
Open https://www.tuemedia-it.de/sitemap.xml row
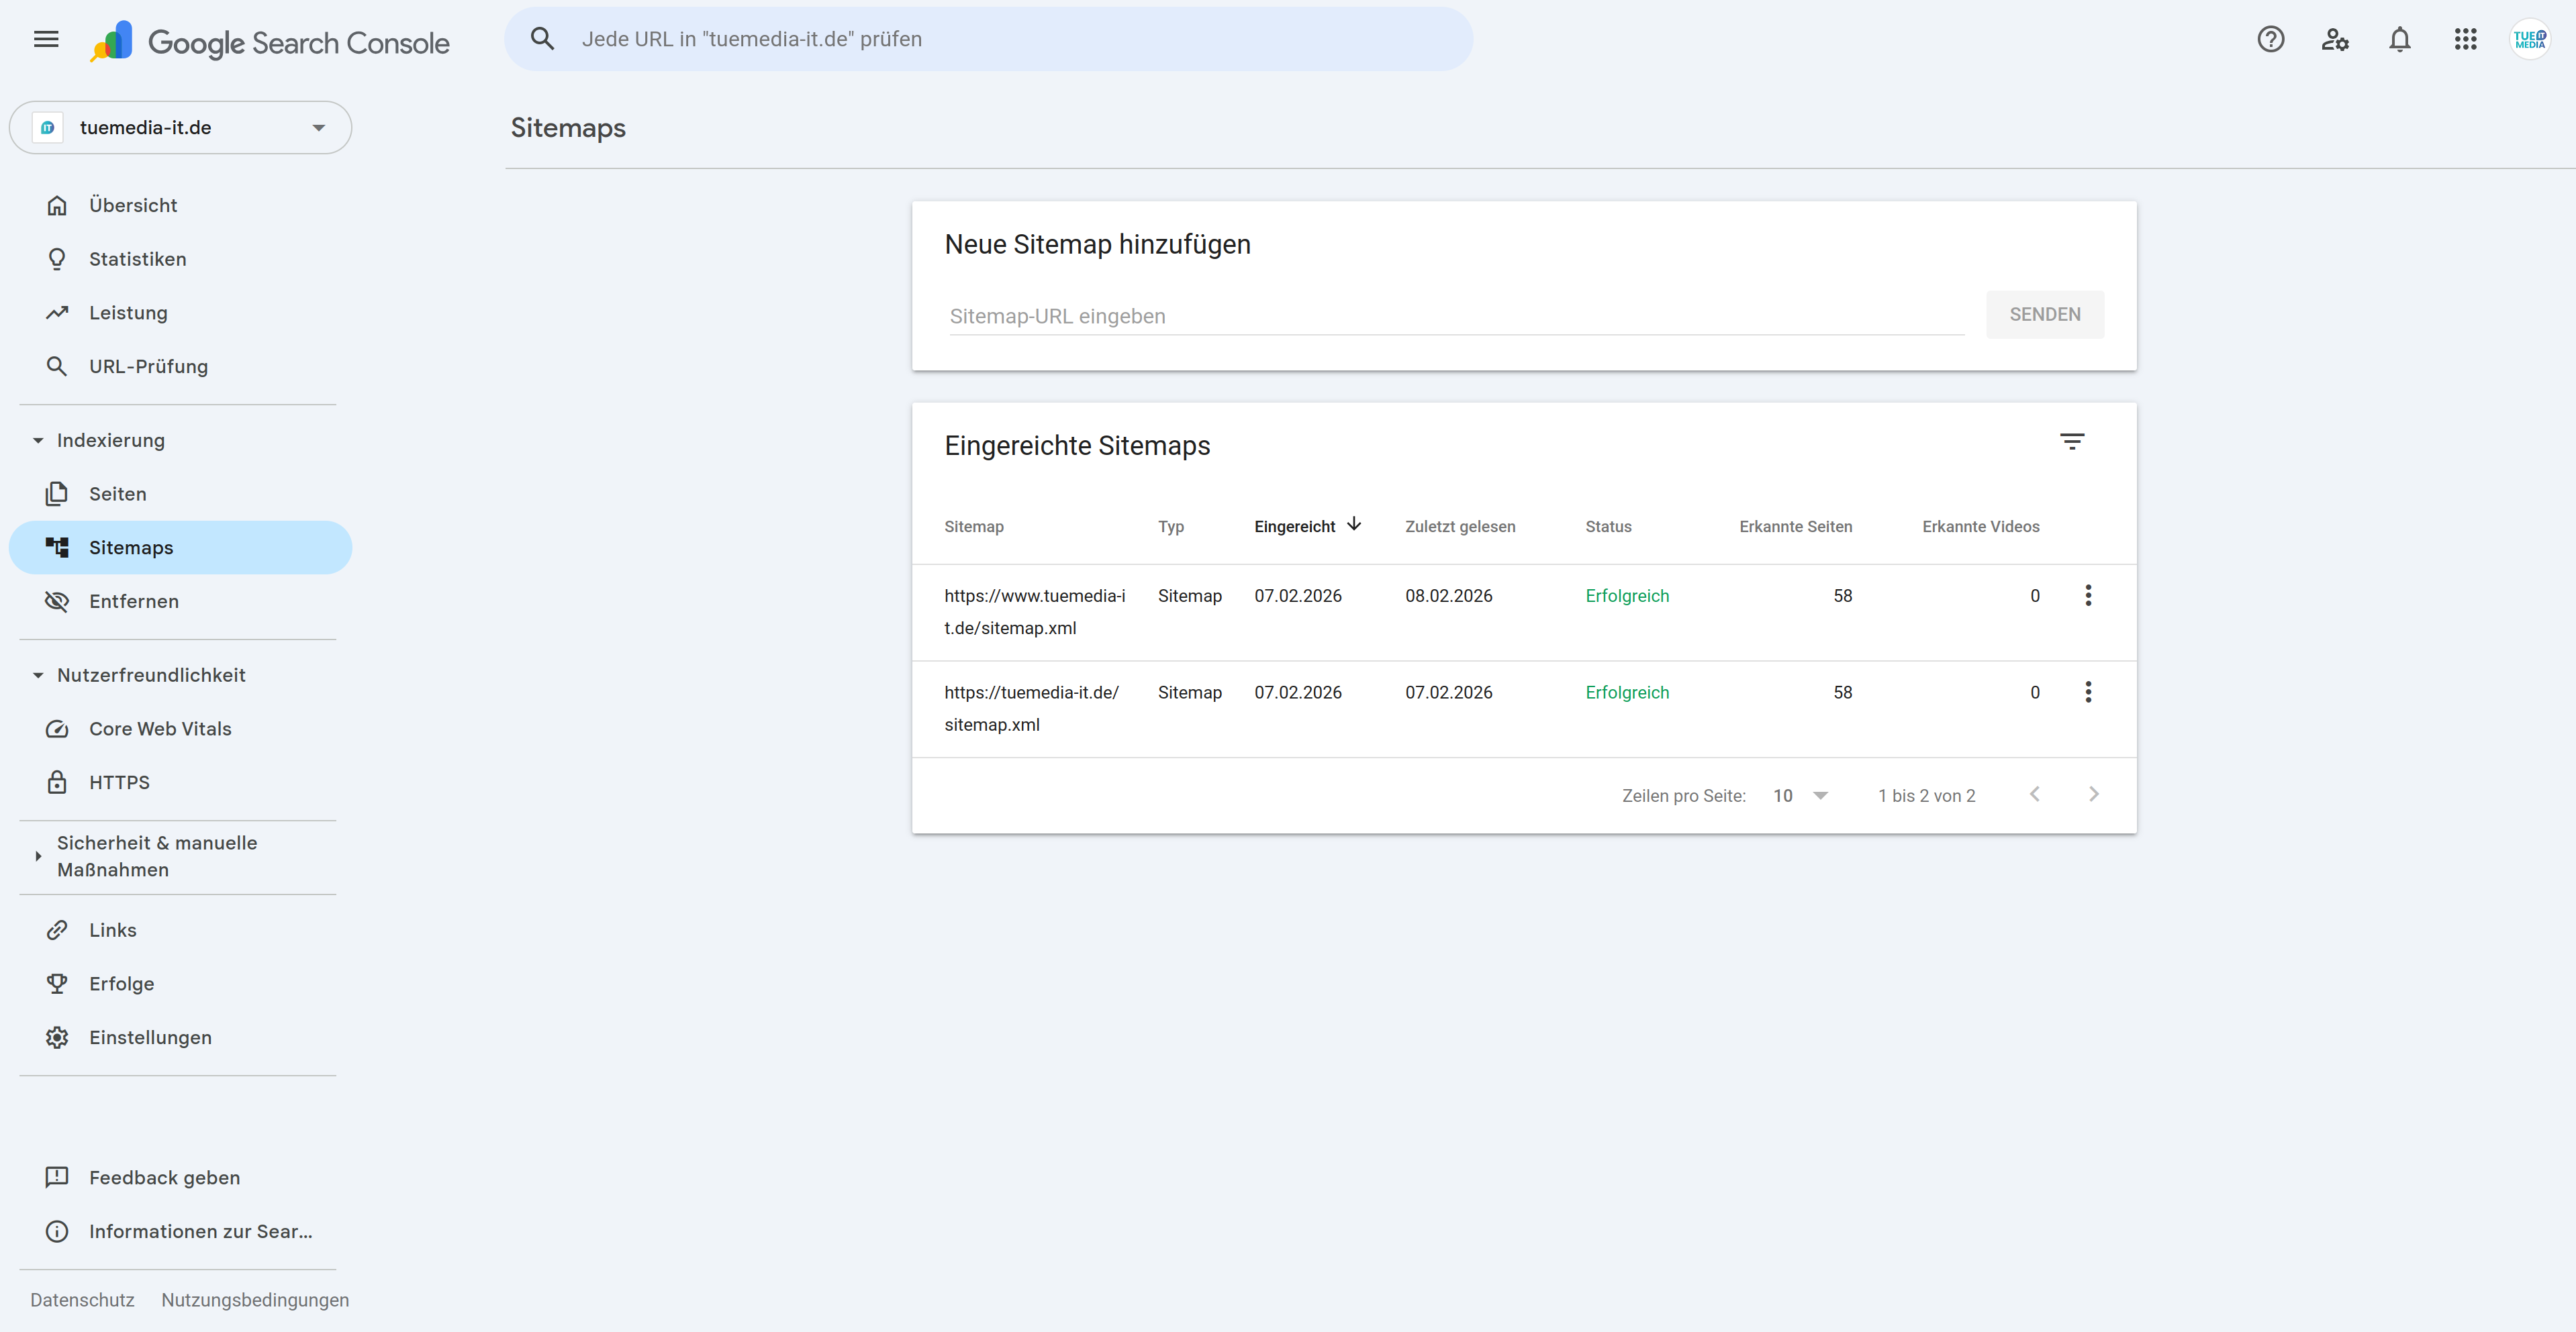point(1524,613)
